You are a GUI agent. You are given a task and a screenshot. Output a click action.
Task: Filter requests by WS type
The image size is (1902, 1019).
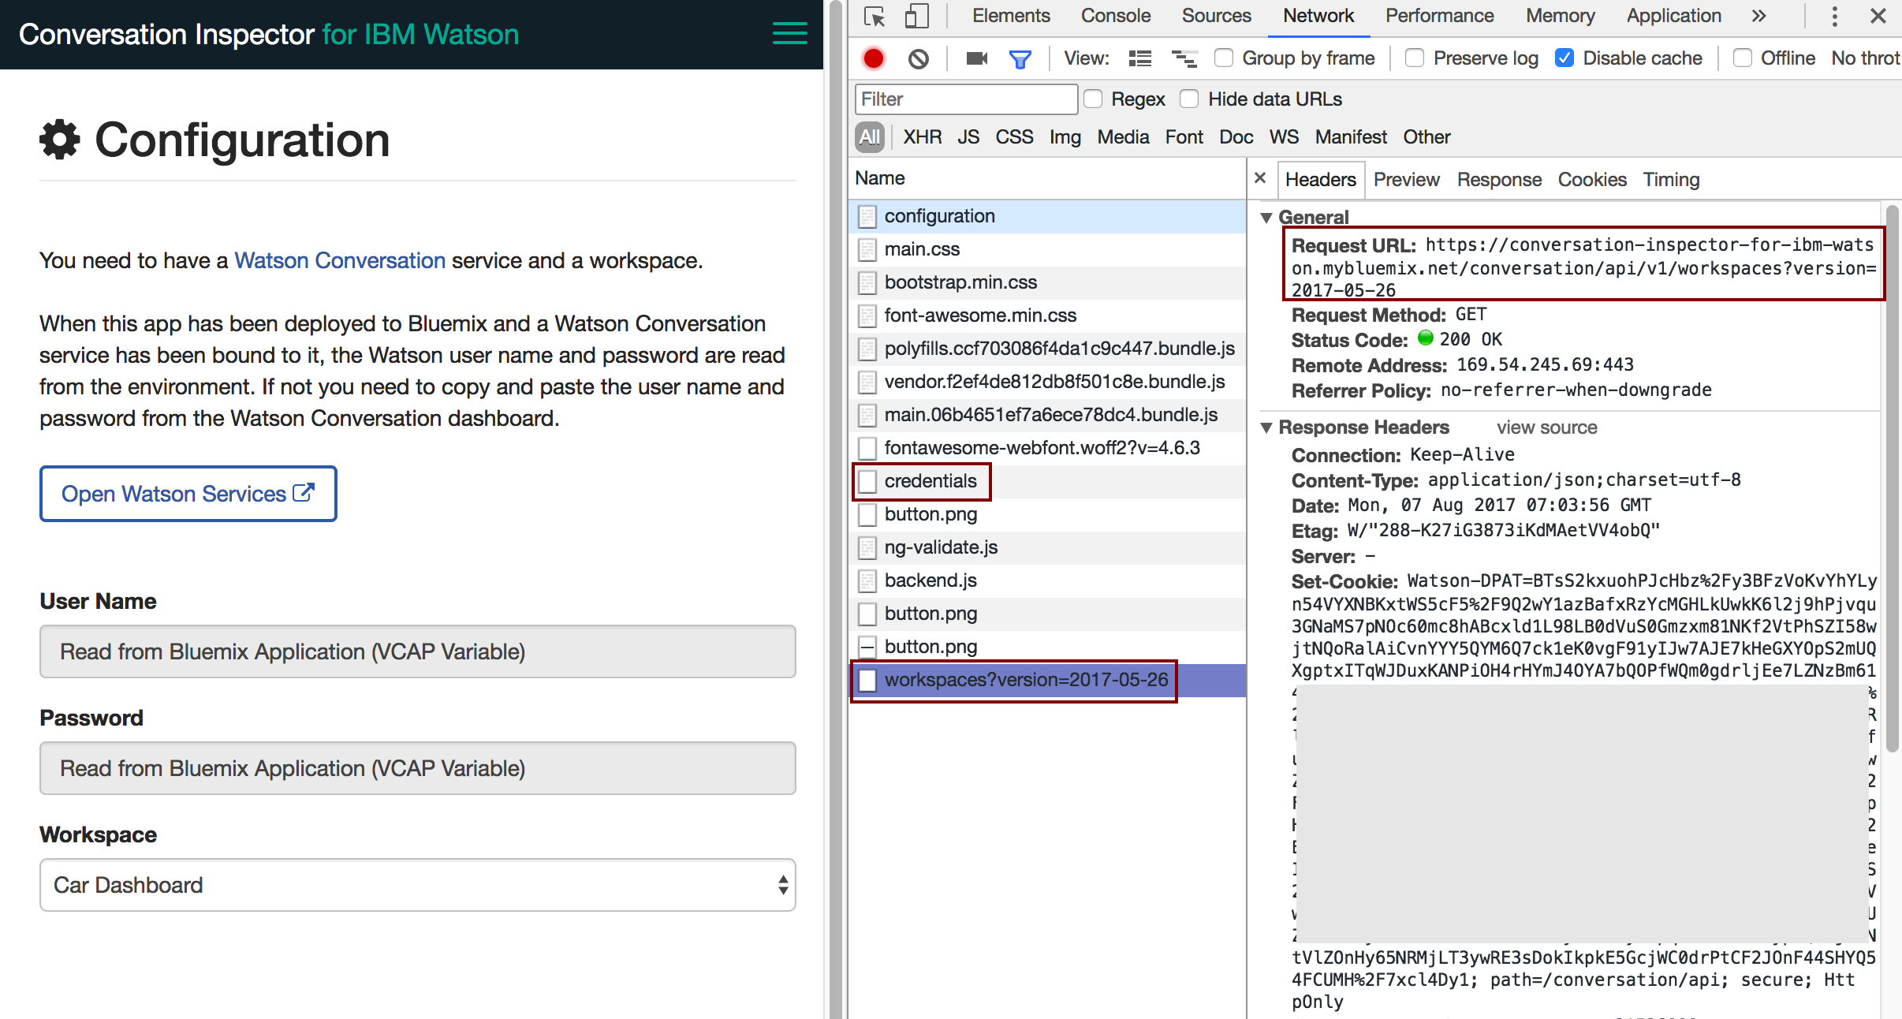click(1284, 137)
